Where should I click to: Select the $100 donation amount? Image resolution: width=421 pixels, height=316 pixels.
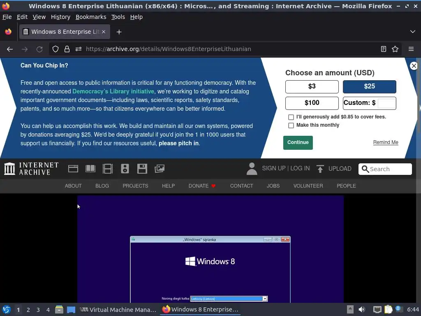pyautogui.click(x=312, y=103)
